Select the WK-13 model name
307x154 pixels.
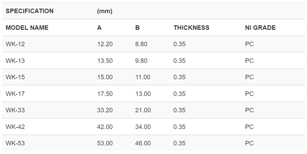click(x=15, y=61)
